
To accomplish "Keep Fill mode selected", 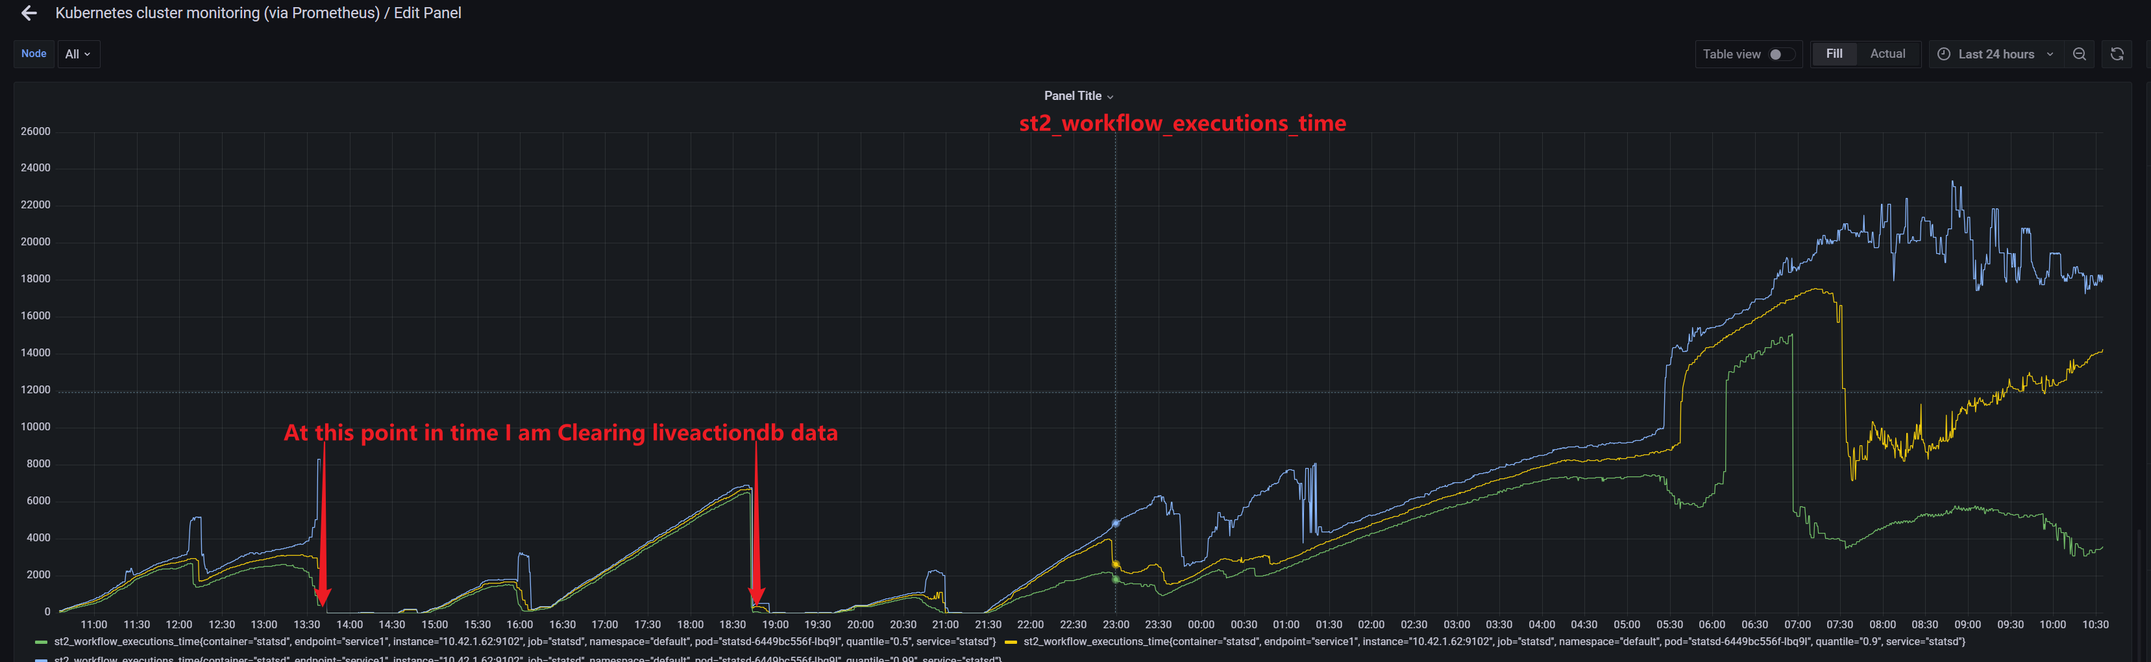I will [1834, 53].
